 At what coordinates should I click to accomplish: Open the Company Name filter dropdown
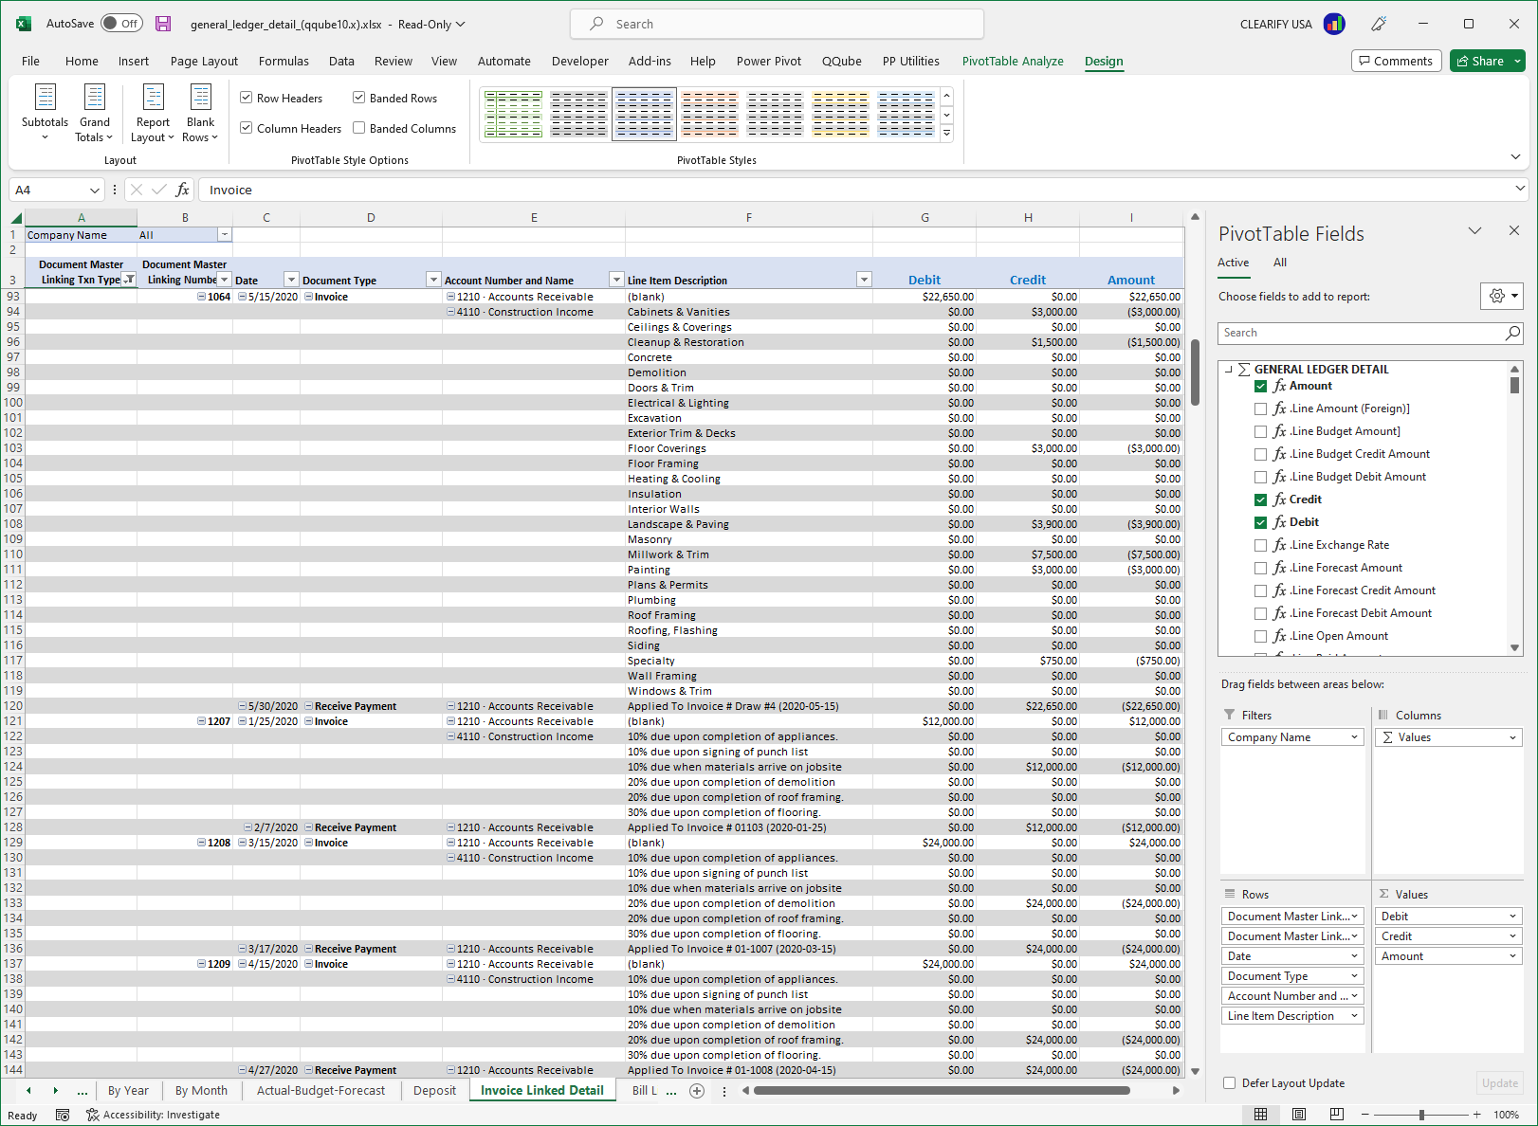coord(225,234)
